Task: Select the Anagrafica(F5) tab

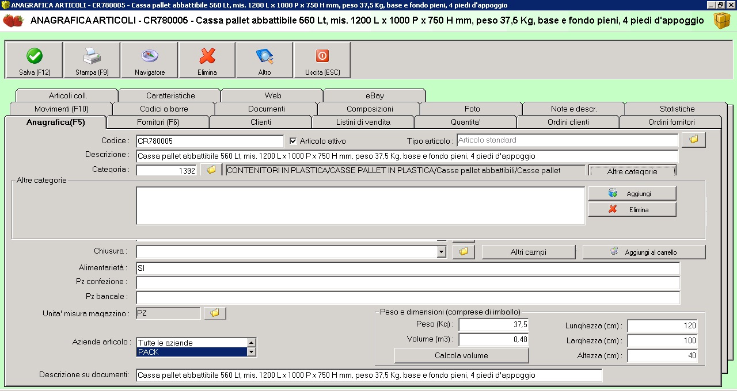Action: point(55,122)
